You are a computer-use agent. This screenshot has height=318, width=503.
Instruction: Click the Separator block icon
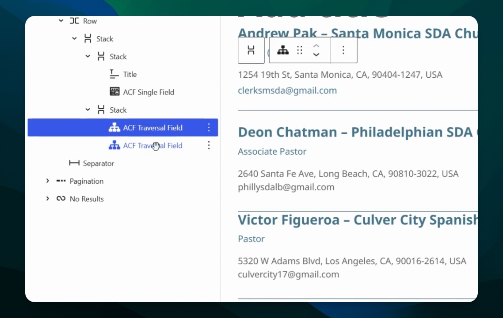tap(74, 163)
